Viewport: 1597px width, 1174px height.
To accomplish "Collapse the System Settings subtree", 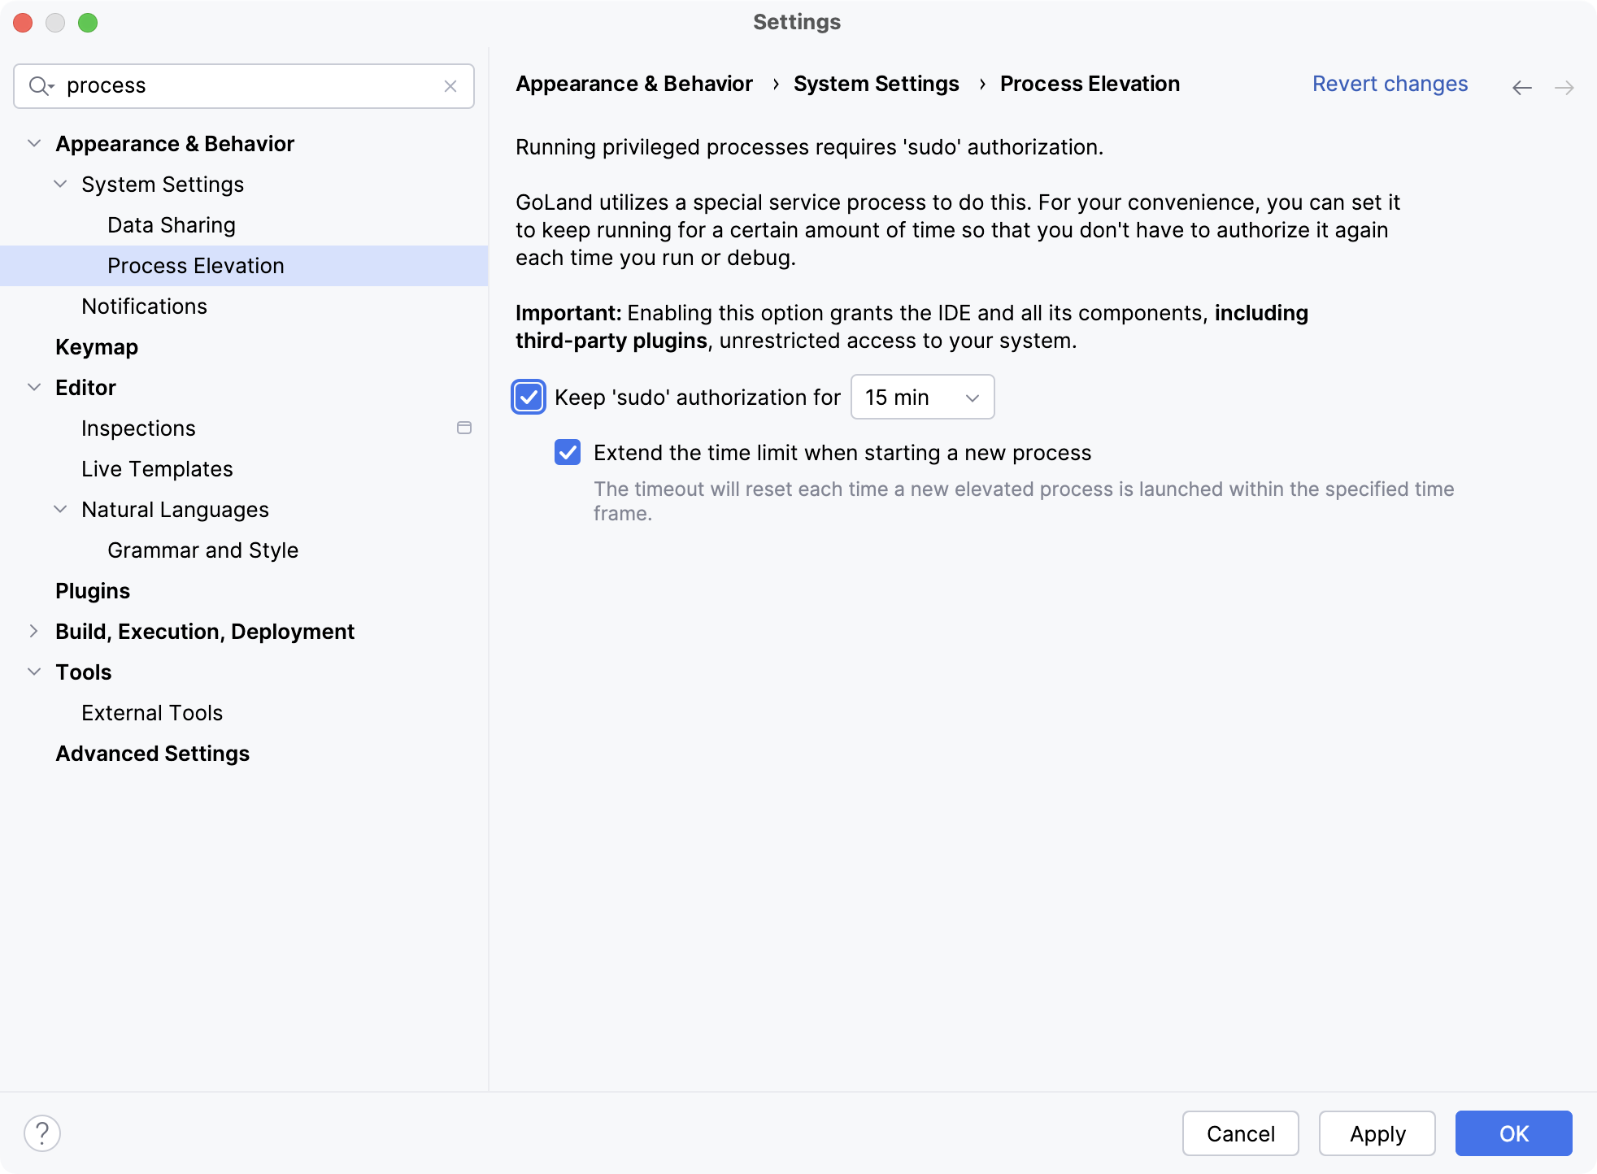I will pyautogui.click(x=59, y=184).
